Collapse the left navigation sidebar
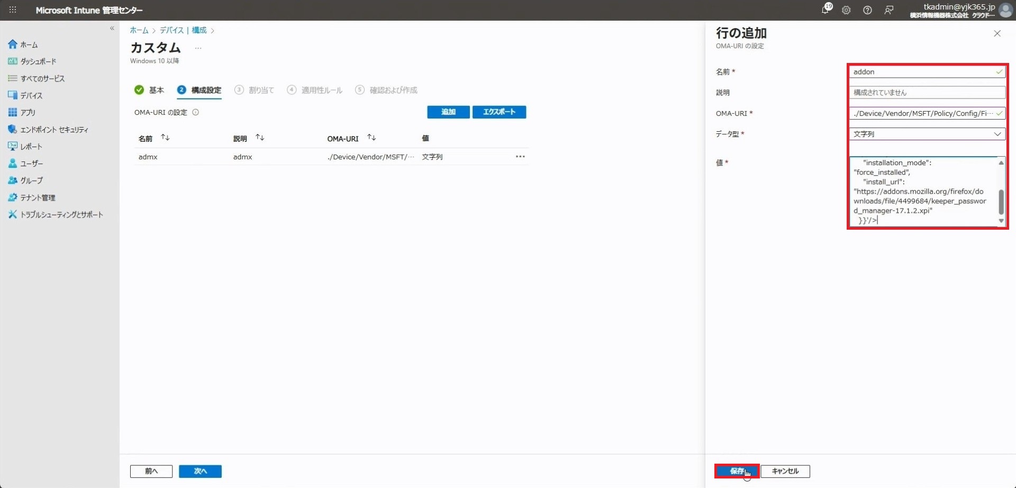Image resolution: width=1016 pixels, height=488 pixels. [112, 29]
